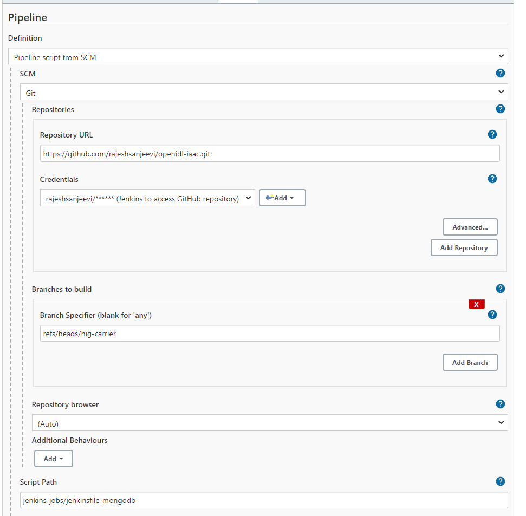526x516 pixels.
Task: Click the Add credentials button with key icon
Action: tap(282, 198)
